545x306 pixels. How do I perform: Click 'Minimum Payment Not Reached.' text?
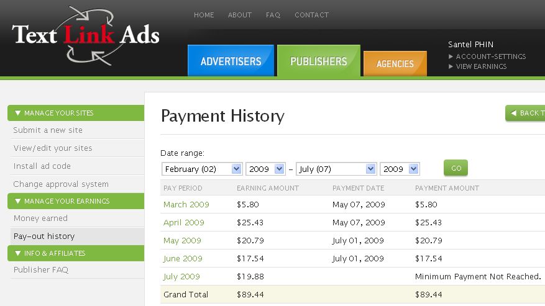pos(478,276)
